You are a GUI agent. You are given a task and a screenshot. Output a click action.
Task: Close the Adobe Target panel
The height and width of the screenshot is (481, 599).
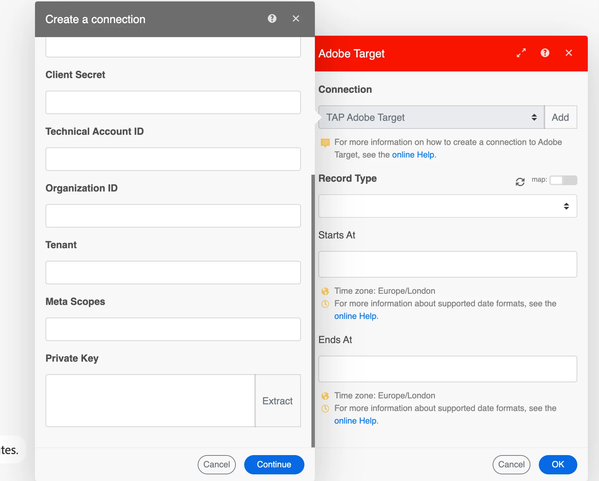click(x=569, y=53)
